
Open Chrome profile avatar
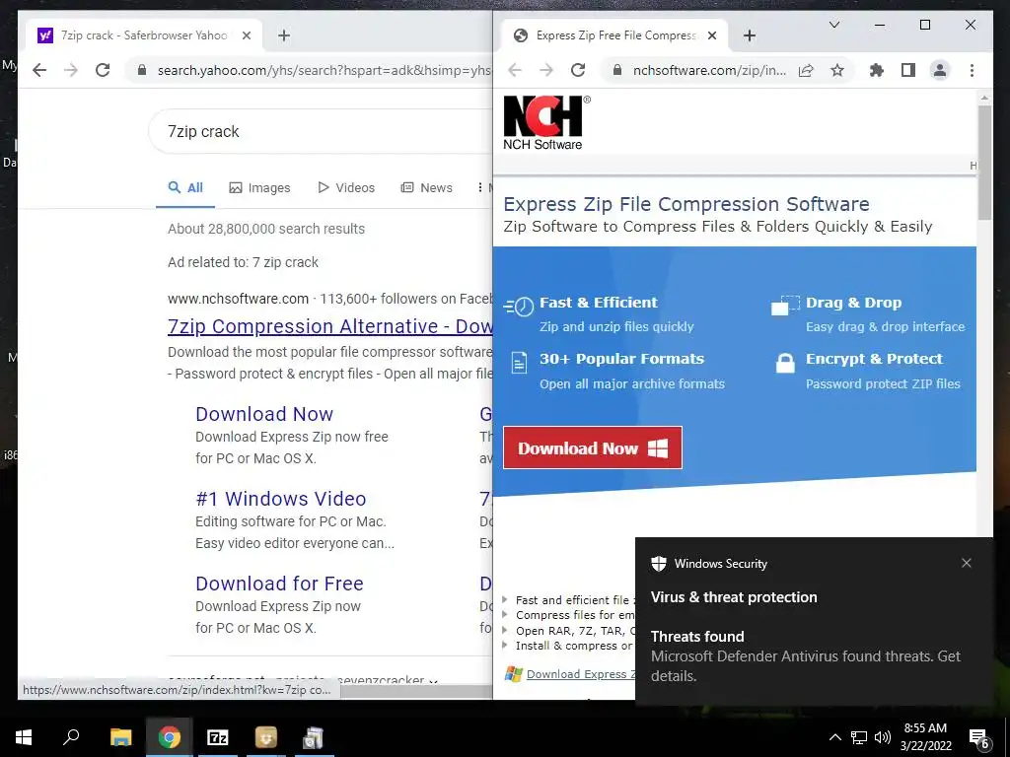940,70
